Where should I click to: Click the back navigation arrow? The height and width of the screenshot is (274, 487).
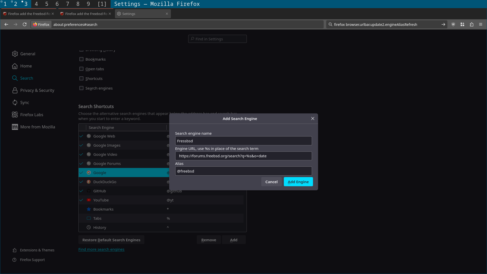(6, 24)
